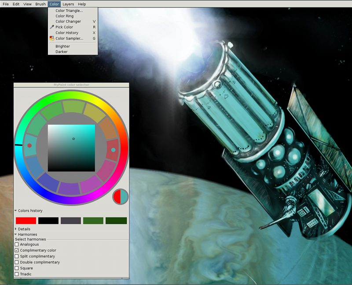Image resolution: width=352 pixels, height=285 pixels.
Task: Click the red dot harmony marker
Action: point(29,145)
